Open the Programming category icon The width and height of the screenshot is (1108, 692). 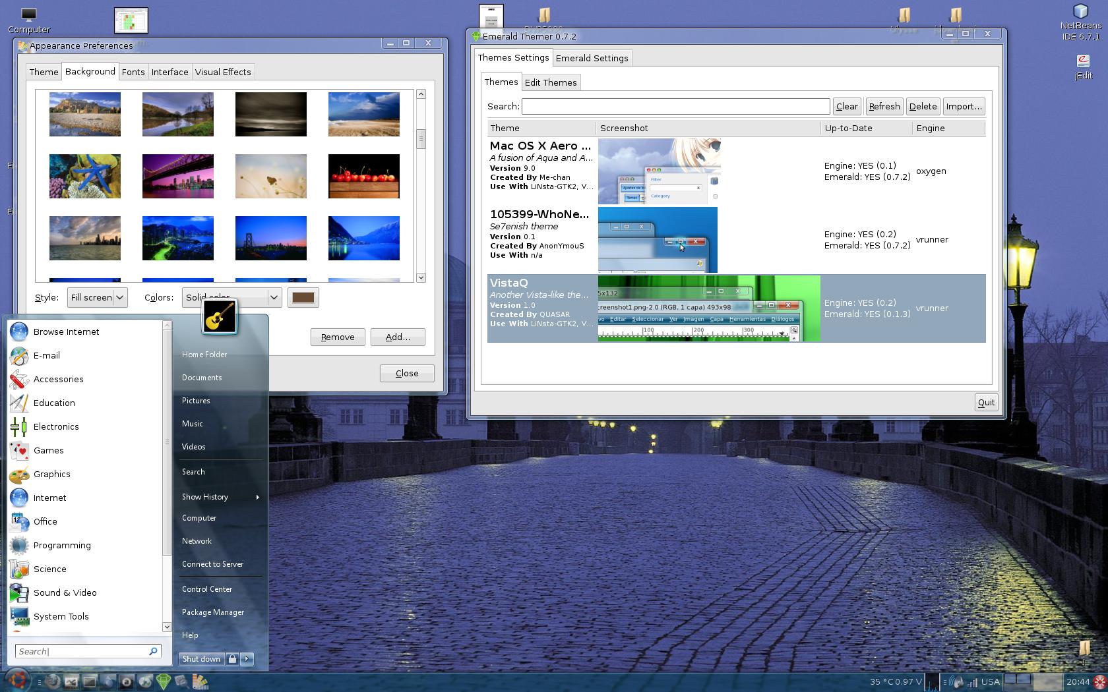pyautogui.click(x=19, y=545)
